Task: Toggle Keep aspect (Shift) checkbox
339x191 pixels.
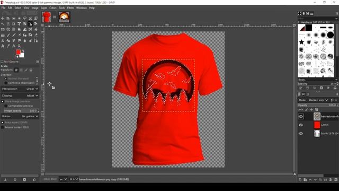Action: pyautogui.click(x=2, y=123)
